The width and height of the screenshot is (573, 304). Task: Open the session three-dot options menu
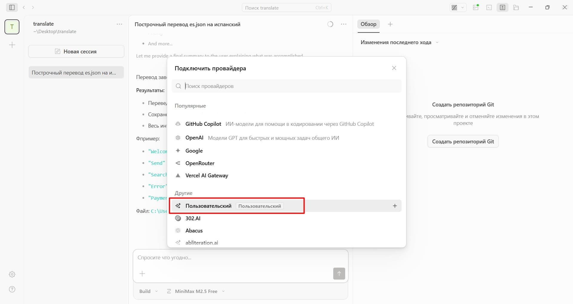tap(344, 24)
